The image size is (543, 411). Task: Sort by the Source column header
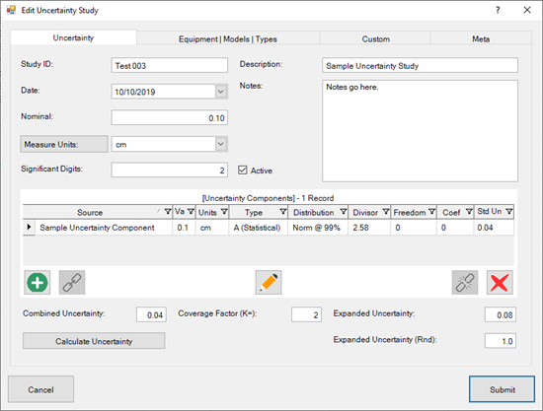pos(90,212)
